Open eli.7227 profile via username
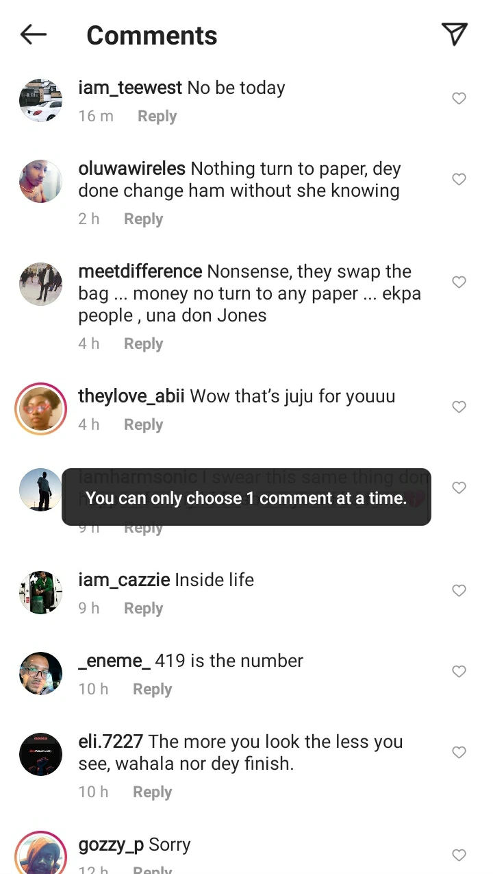 coord(111,742)
